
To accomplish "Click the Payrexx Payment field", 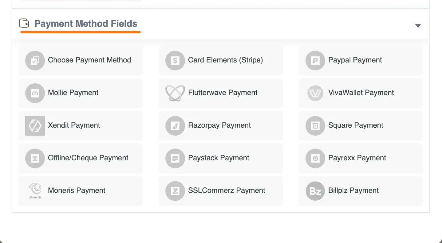I will [x=361, y=158].
